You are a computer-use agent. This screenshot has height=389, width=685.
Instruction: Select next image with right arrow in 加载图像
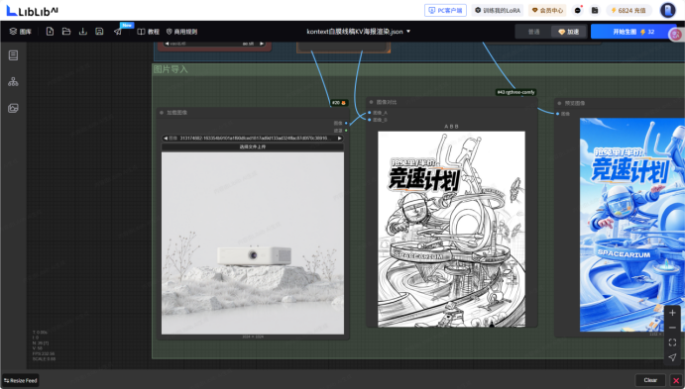coord(340,139)
